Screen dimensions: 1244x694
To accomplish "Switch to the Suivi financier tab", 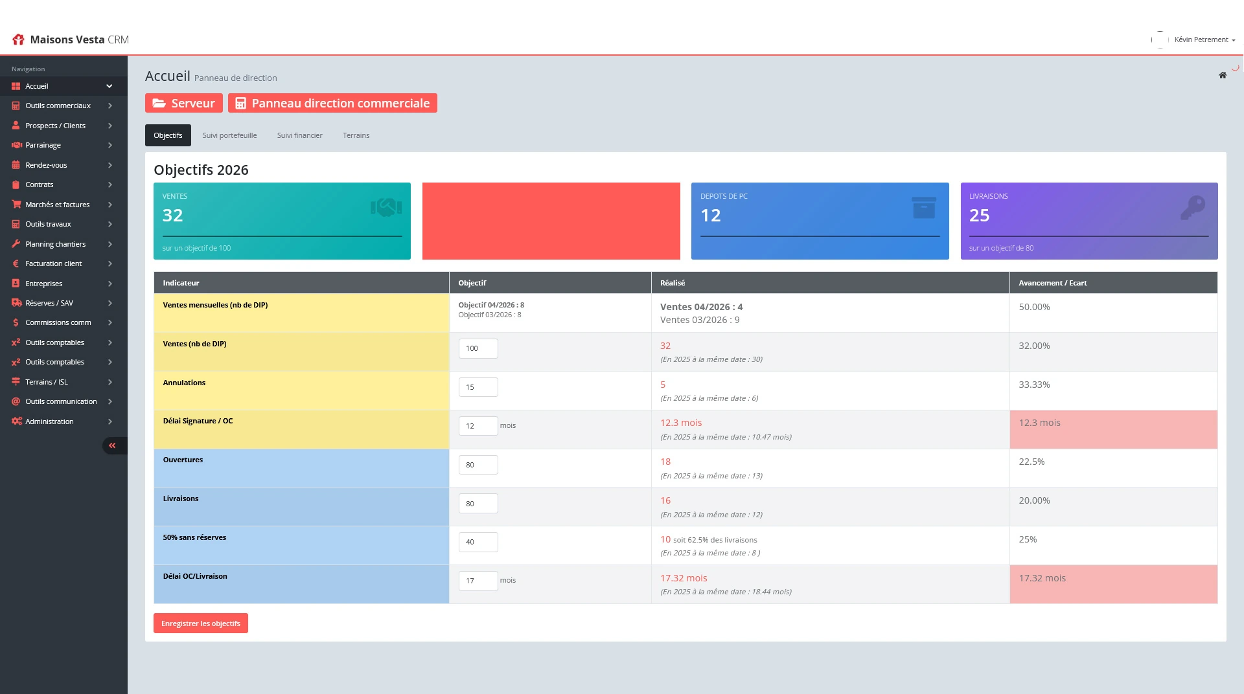I will pos(299,135).
